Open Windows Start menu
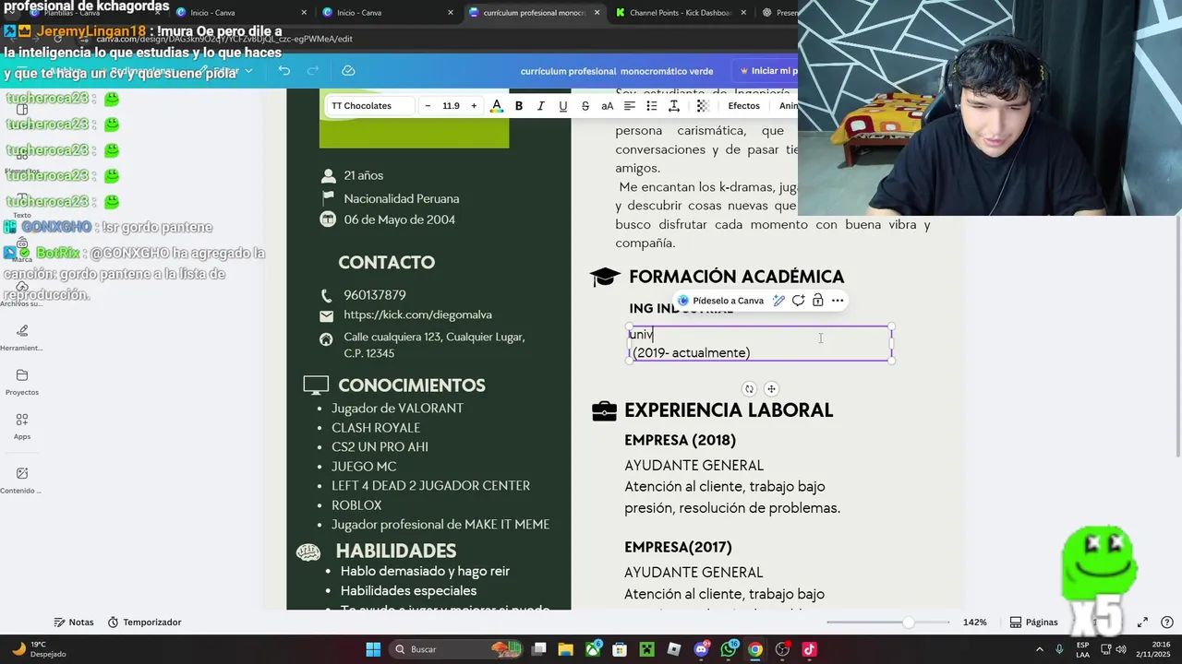Screen dimensions: 1182x664 pyautogui.click(x=373, y=649)
